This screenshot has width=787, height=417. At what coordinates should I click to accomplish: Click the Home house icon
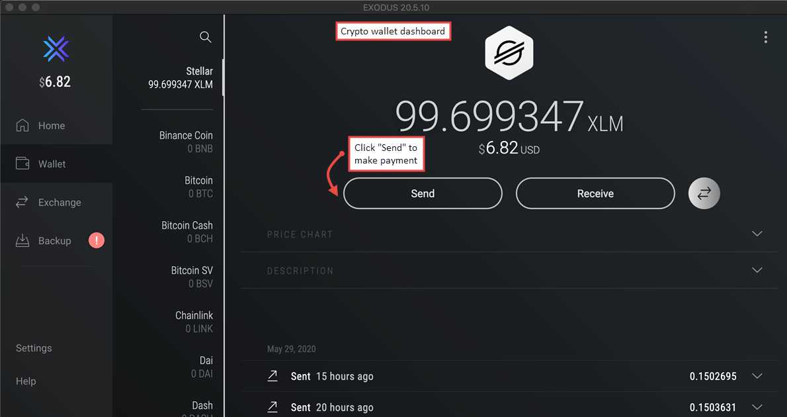[x=22, y=125]
